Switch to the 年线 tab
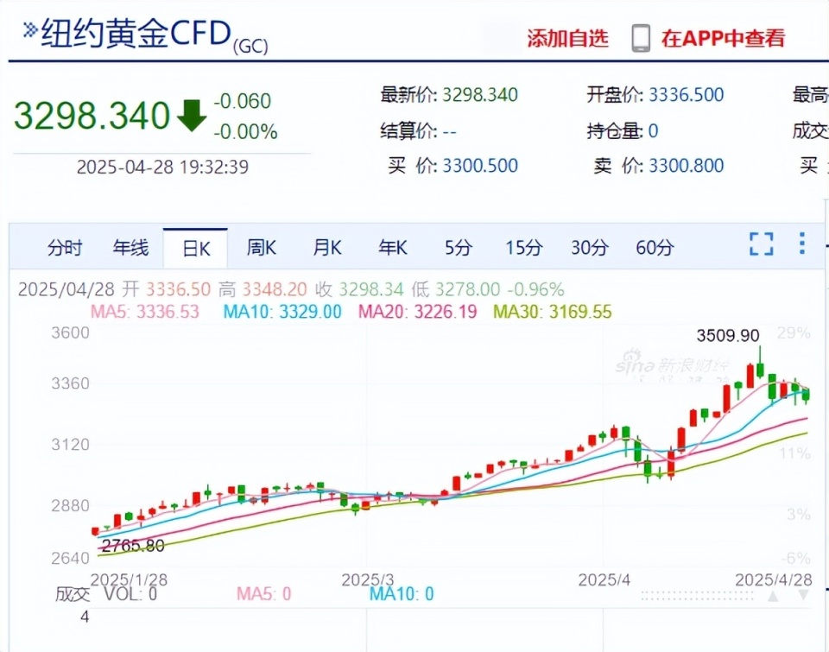Image resolution: width=829 pixels, height=652 pixels. click(130, 248)
